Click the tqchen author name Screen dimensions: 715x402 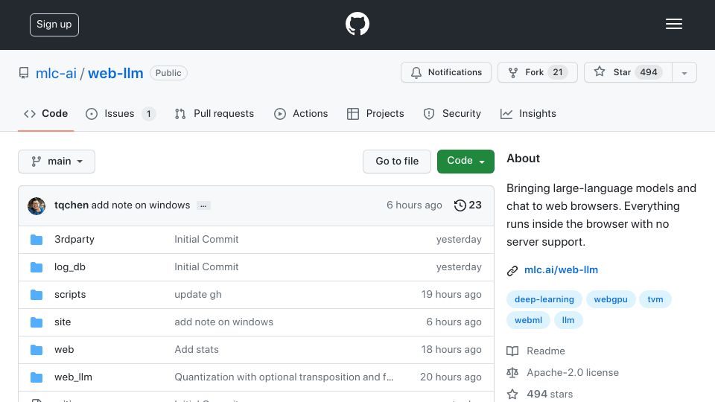[x=71, y=205]
